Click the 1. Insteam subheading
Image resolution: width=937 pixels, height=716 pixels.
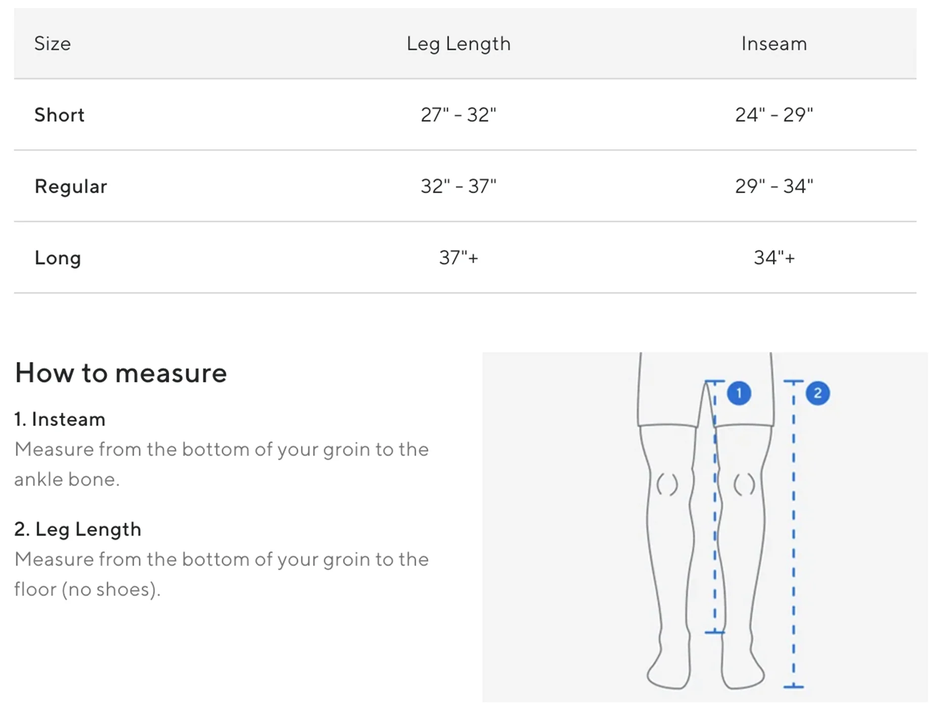(60, 419)
